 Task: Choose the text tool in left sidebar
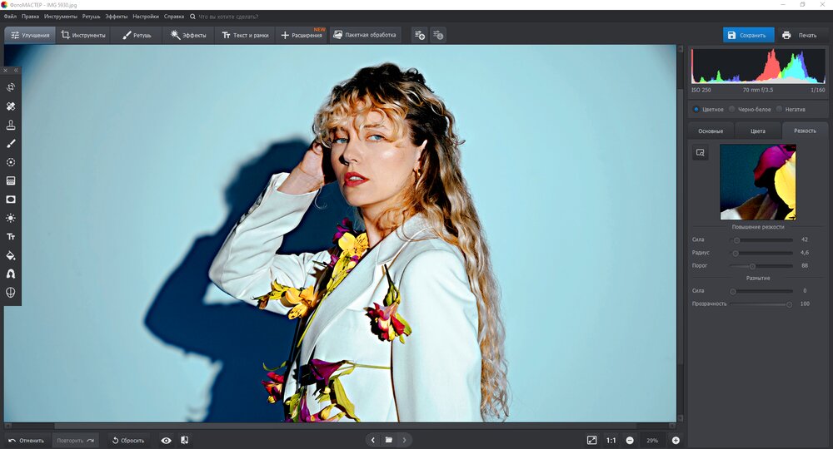(x=11, y=237)
